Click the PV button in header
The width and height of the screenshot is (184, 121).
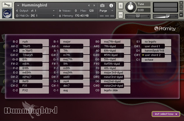181,15
